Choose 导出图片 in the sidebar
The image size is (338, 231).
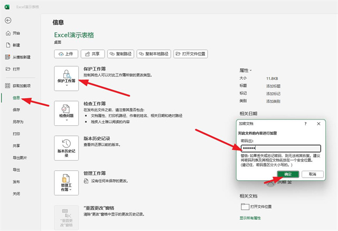(20, 158)
